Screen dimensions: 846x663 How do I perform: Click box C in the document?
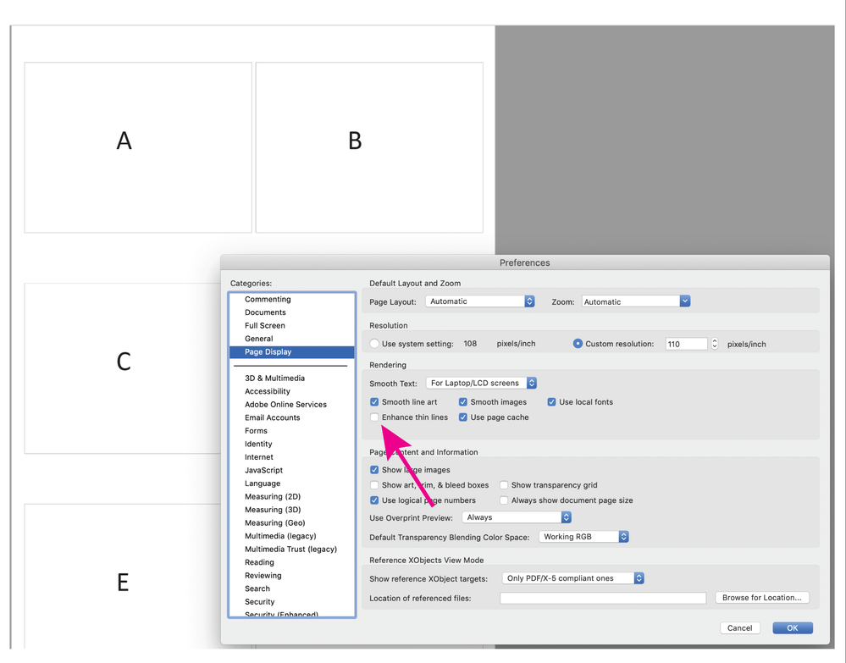click(x=123, y=368)
